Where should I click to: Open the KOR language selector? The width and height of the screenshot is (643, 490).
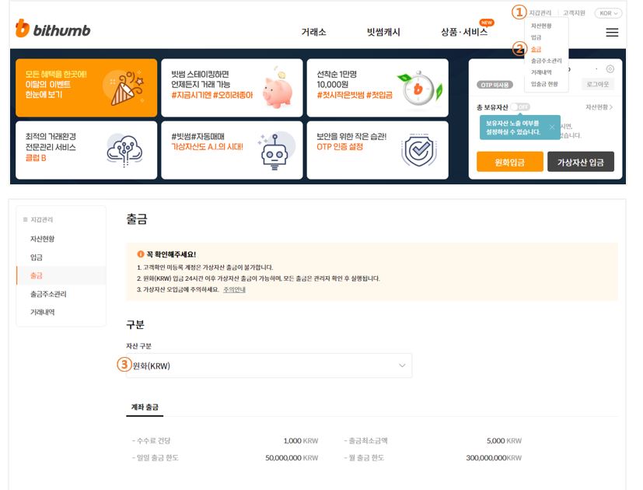[608, 13]
